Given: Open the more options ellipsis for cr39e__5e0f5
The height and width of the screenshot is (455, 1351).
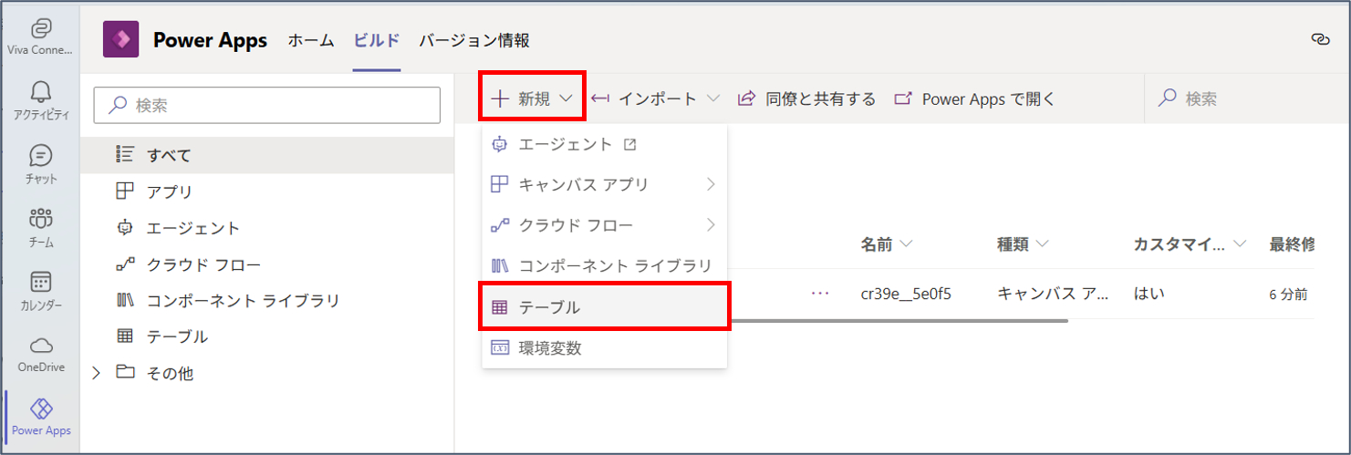Looking at the screenshot, I should [x=820, y=294].
